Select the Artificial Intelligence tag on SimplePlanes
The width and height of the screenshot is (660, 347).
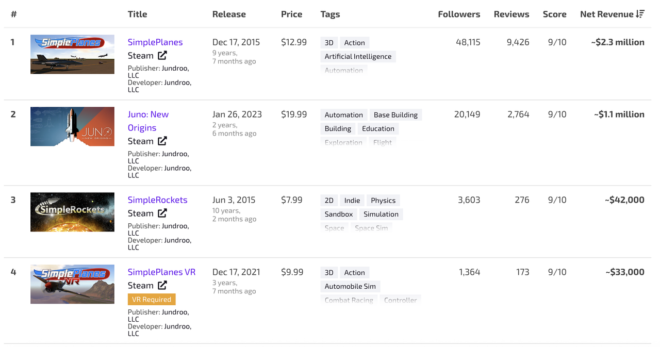tap(358, 57)
